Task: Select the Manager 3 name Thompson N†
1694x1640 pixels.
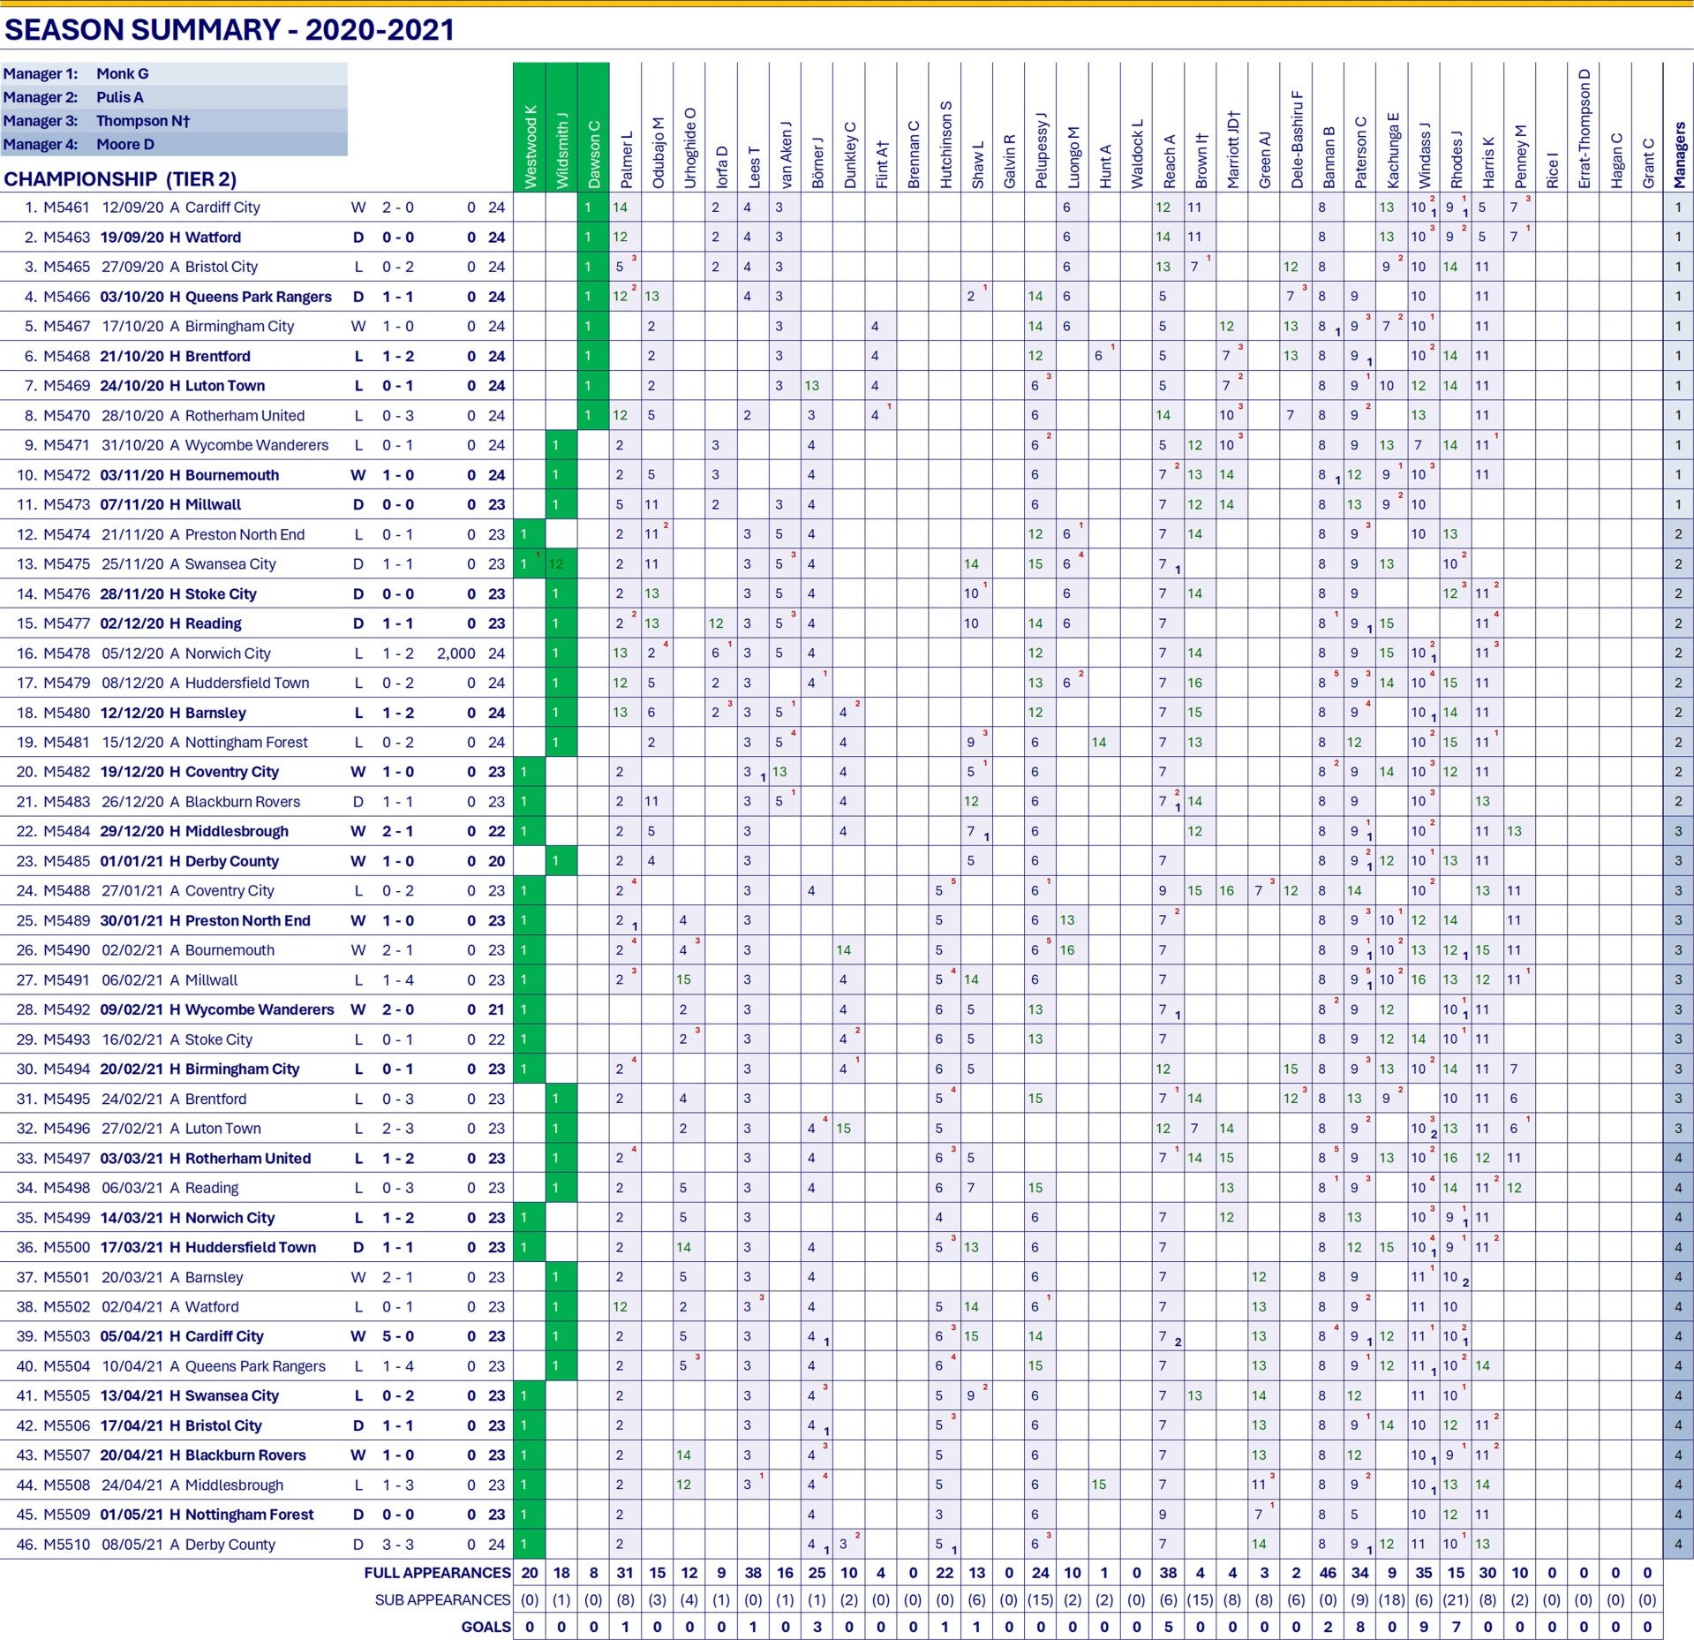Action: click(x=143, y=121)
